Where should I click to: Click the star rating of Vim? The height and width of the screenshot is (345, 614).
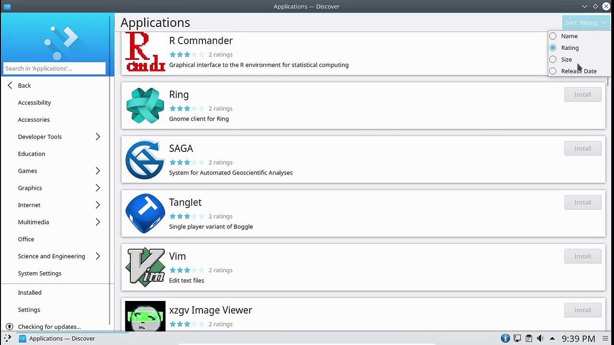187,270
